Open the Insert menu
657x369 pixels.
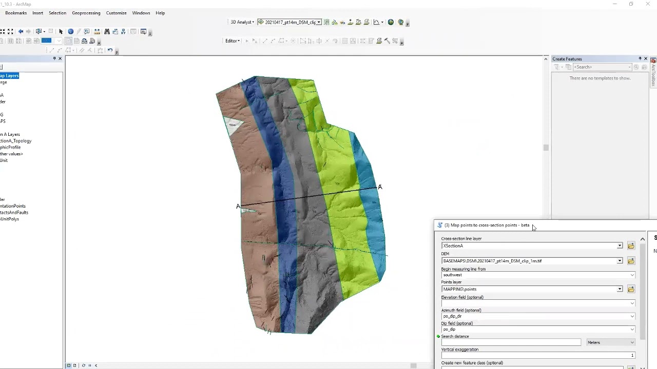[38, 13]
